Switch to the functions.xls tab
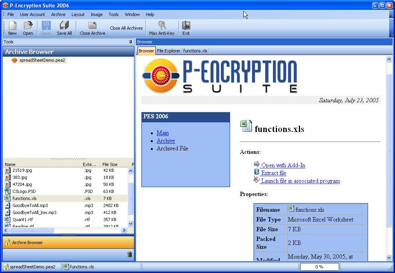The width and height of the screenshot is (395, 273). tap(195, 51)
